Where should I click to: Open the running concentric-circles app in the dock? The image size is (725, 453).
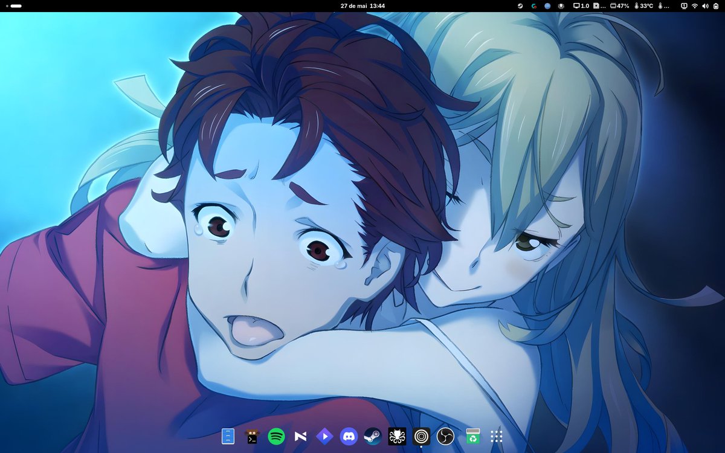tap(421, 435)
